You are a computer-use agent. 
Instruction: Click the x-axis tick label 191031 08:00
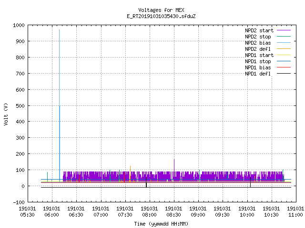tap(149, 211)
